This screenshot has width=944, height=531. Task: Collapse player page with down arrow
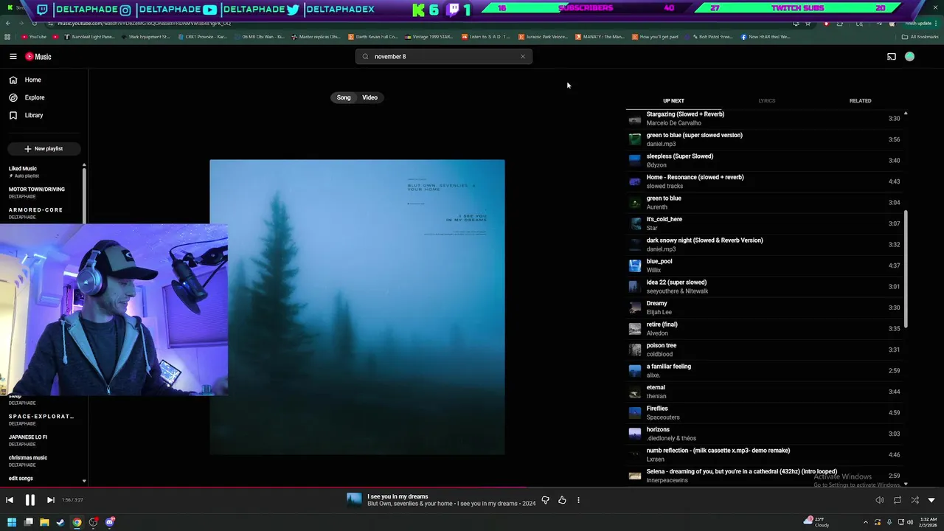click(931, 500)
